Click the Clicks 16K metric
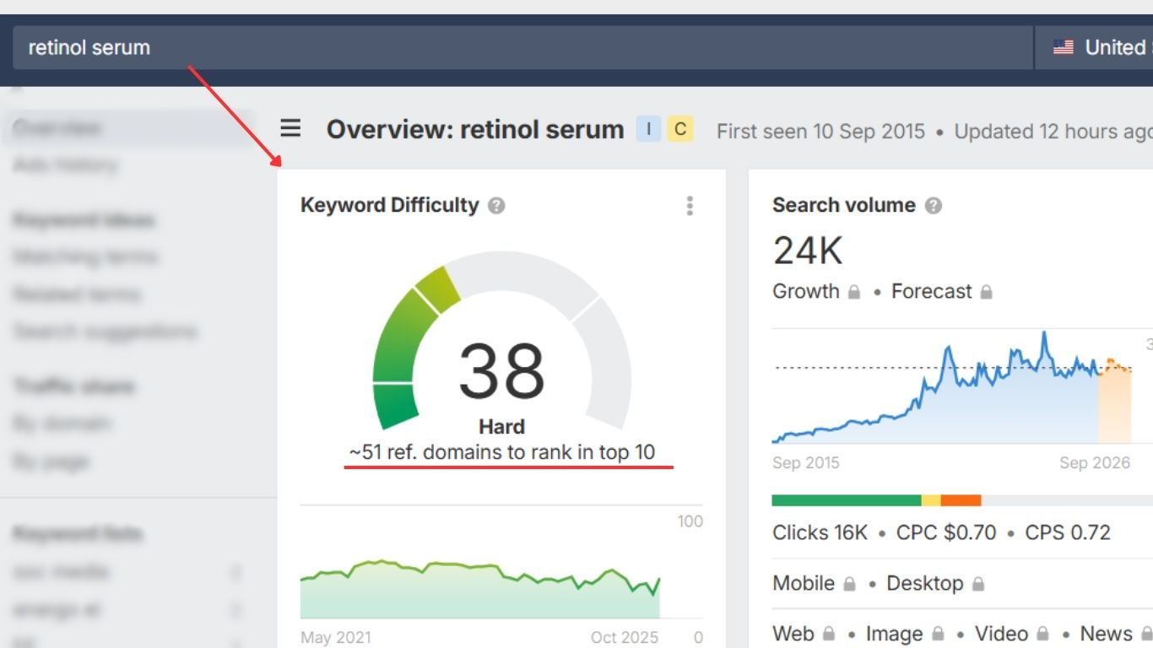Image resolution: width=1153 pixels, height=648 pixels. pyautogui.click(x=820, y=533)
